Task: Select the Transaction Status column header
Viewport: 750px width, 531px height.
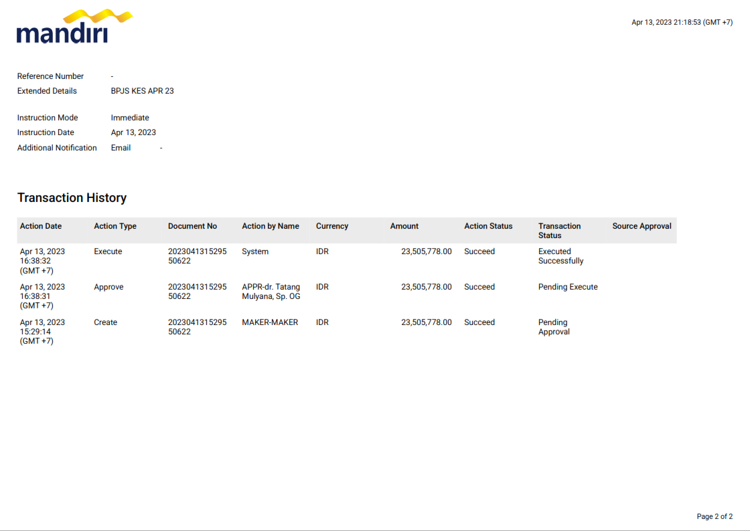Action: click(559, 231)
